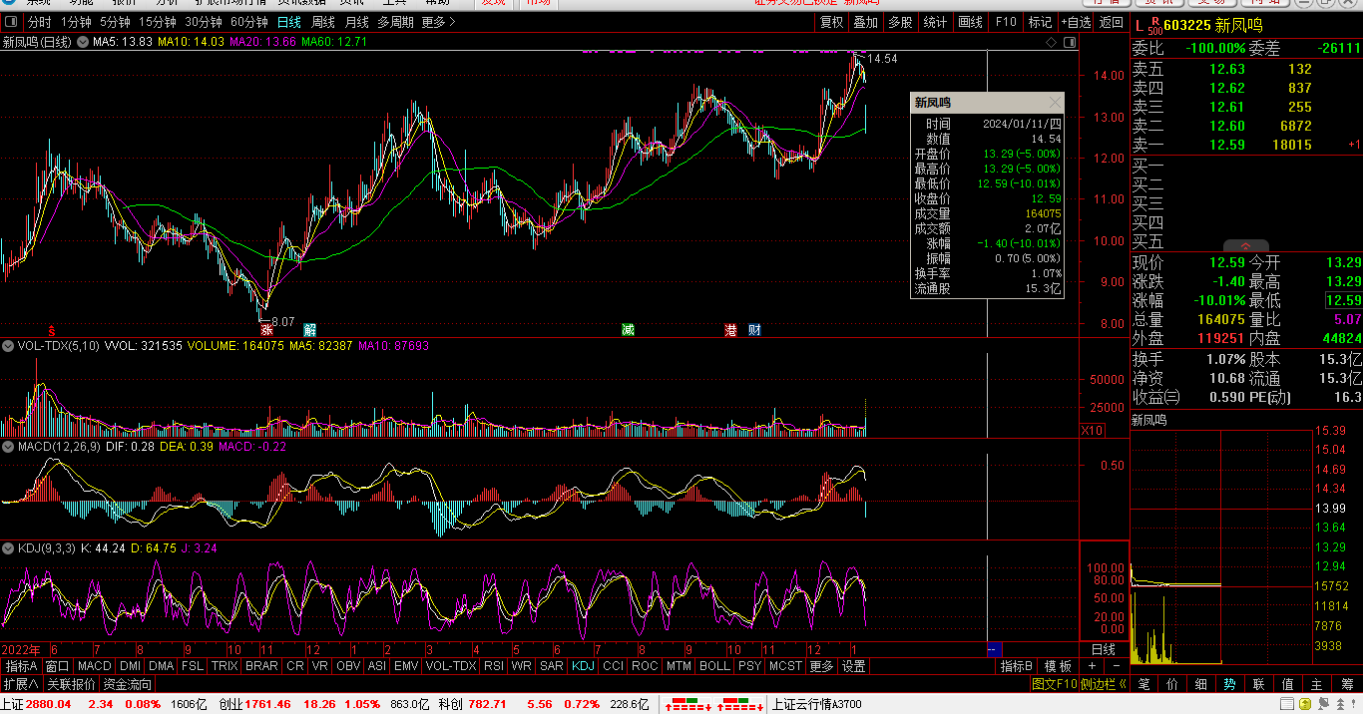The image size is (1363, 714).
Task: Select the 筹 chip distribution tab
Action: tap(1347, 684)
